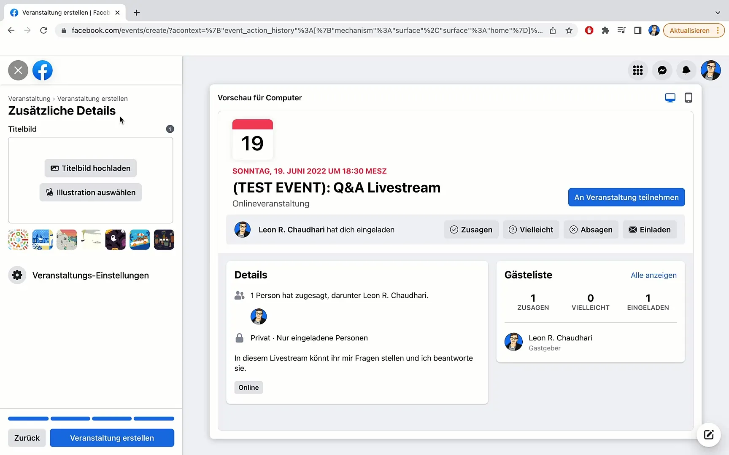Screen dimensions: 729x455
Task: Click the fourth progress step bar
Action: click(154, 418)
